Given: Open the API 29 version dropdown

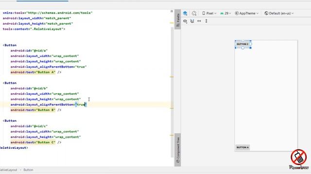Looking at the screenshot, I should pos(225,13).
